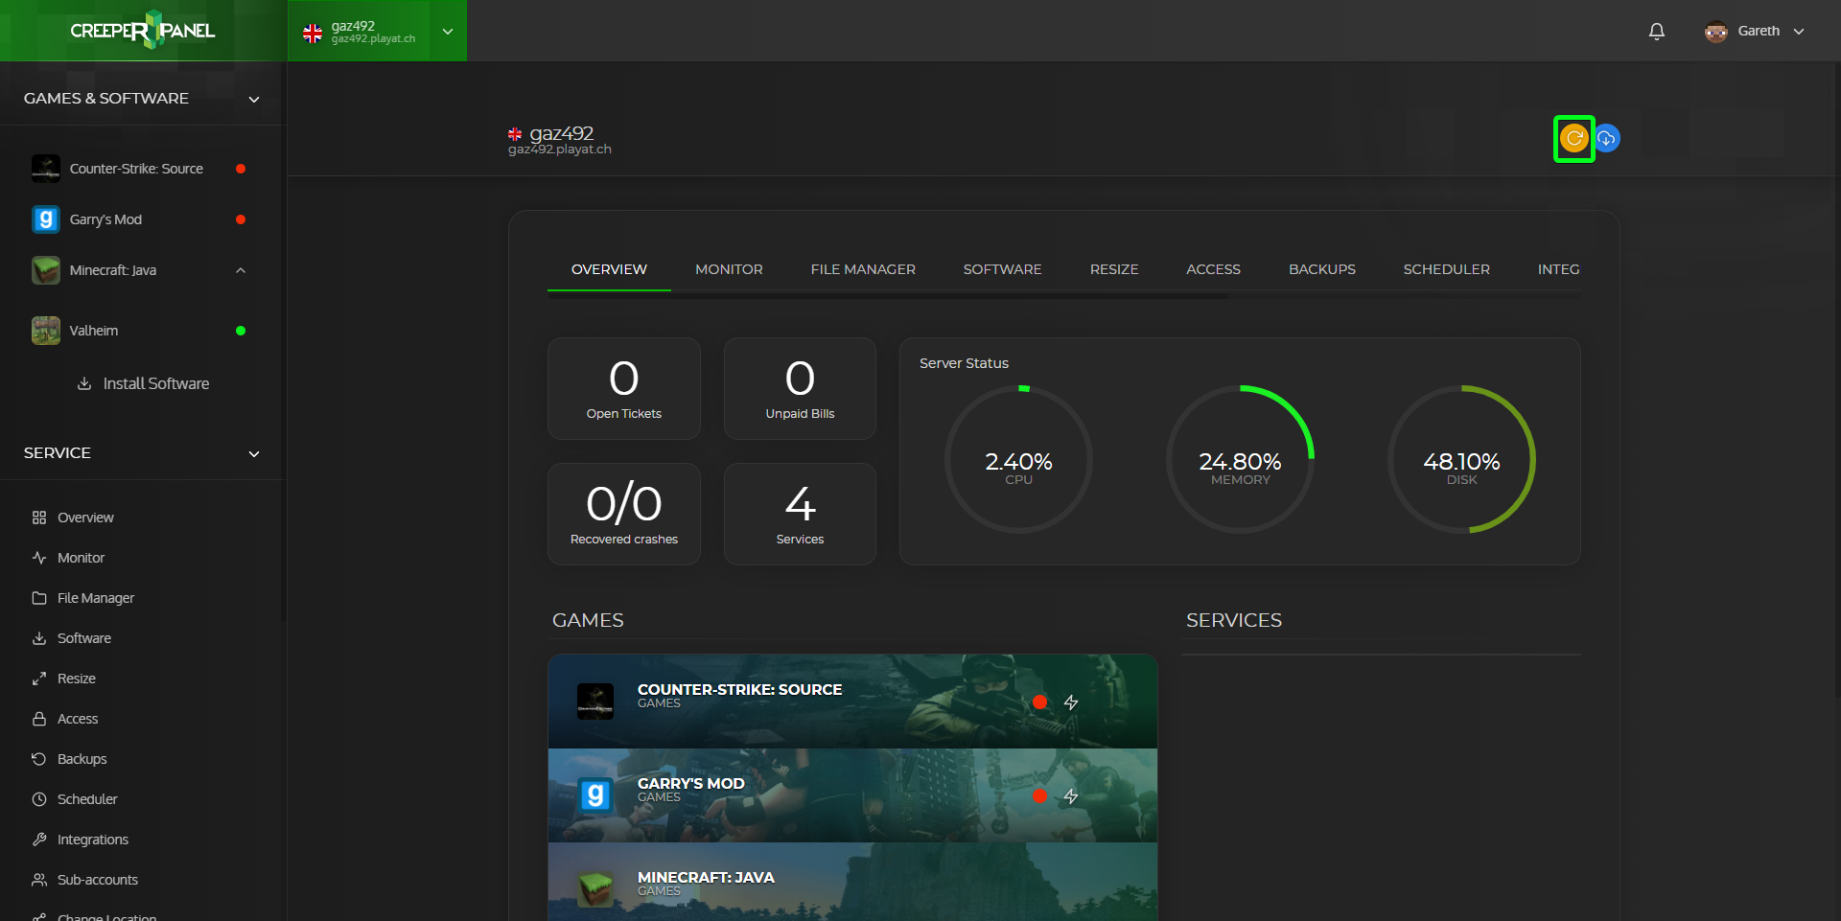Open the Access tab

tap(1213, 269)
